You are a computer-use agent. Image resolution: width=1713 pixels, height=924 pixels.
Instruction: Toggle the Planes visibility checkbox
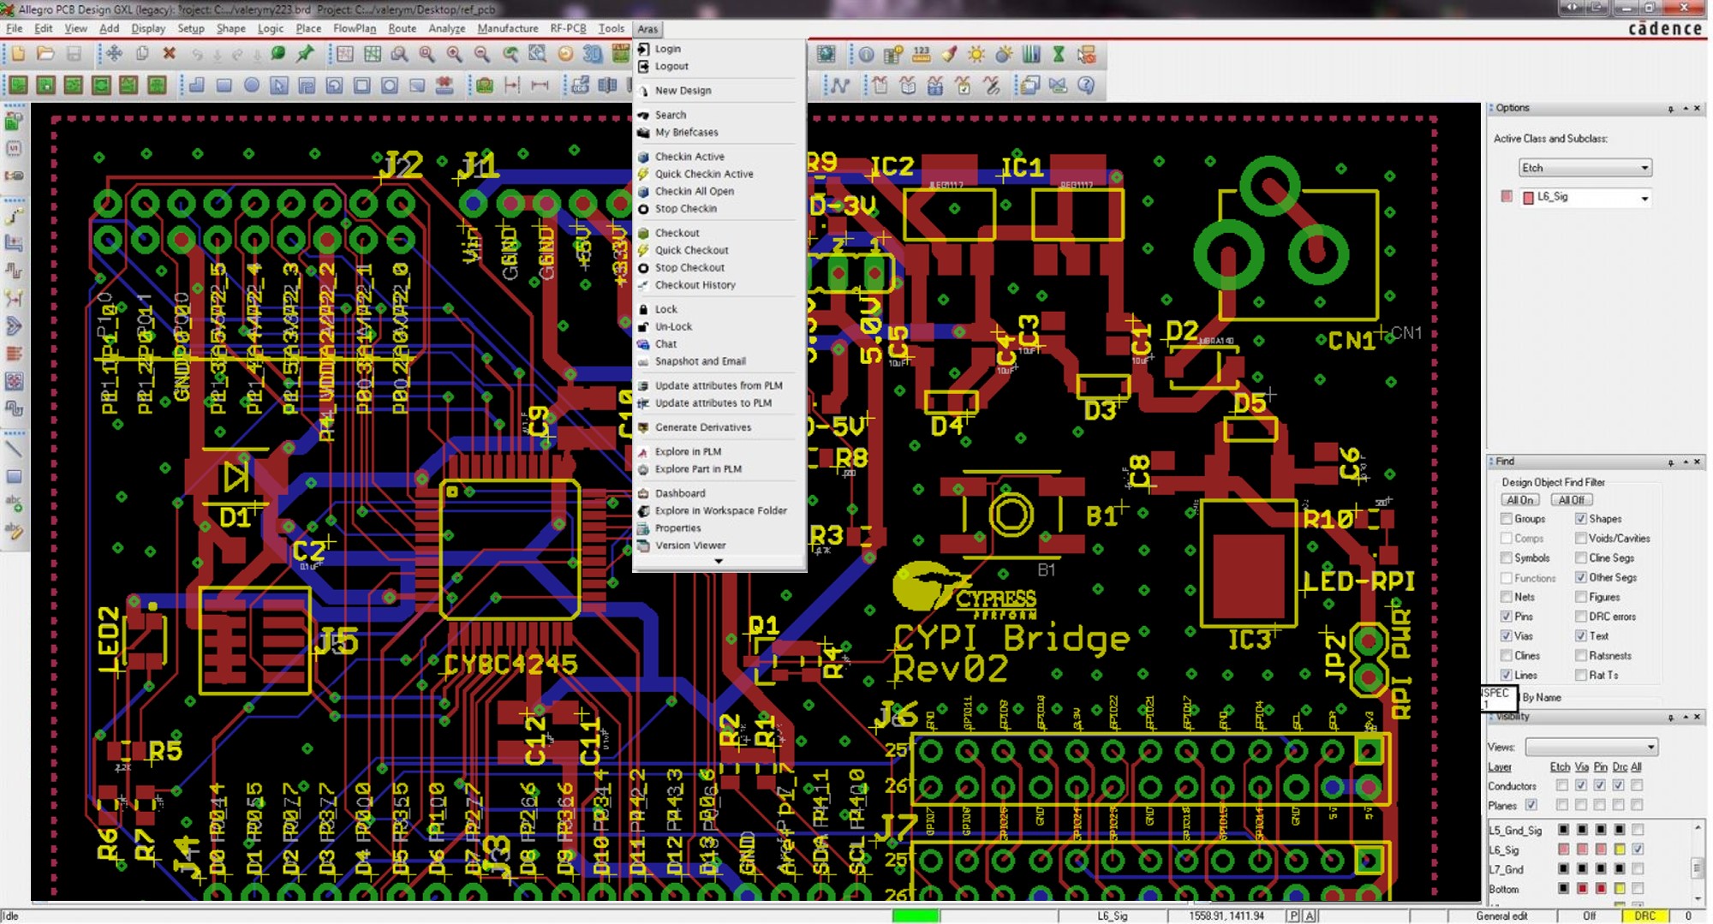(x=1531, y=805)
